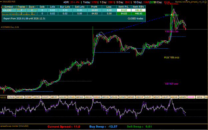Click the 'Sell Swap : 6.81' readout
The image size is (208, 130).
[x=139, y=127]
